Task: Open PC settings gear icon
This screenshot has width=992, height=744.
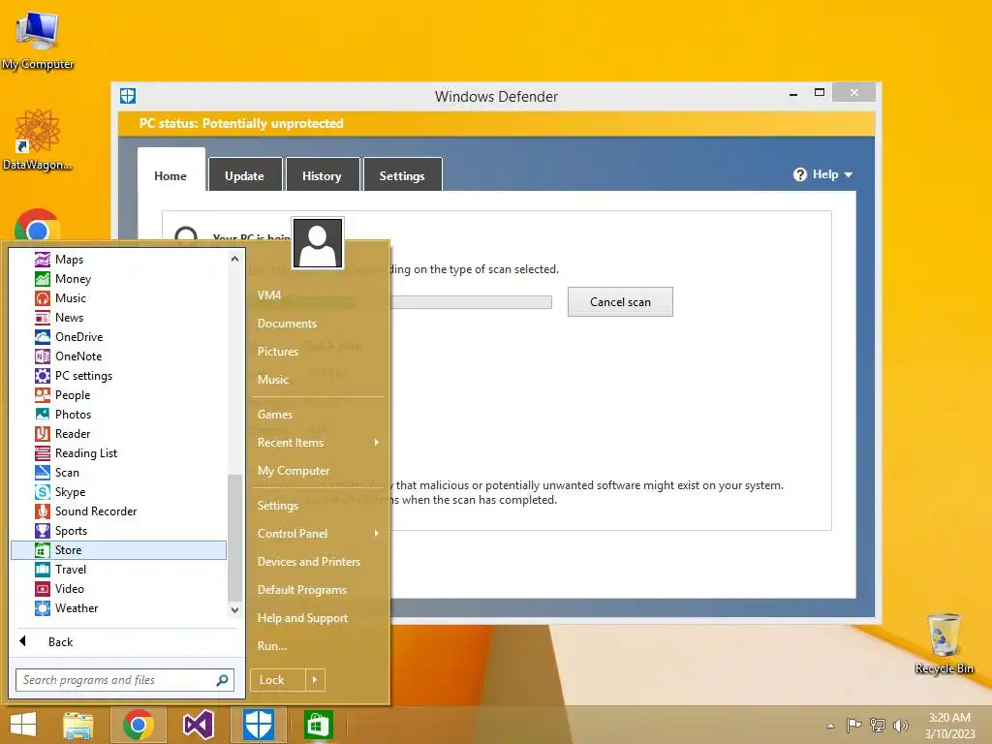Action: coord(43,376)
